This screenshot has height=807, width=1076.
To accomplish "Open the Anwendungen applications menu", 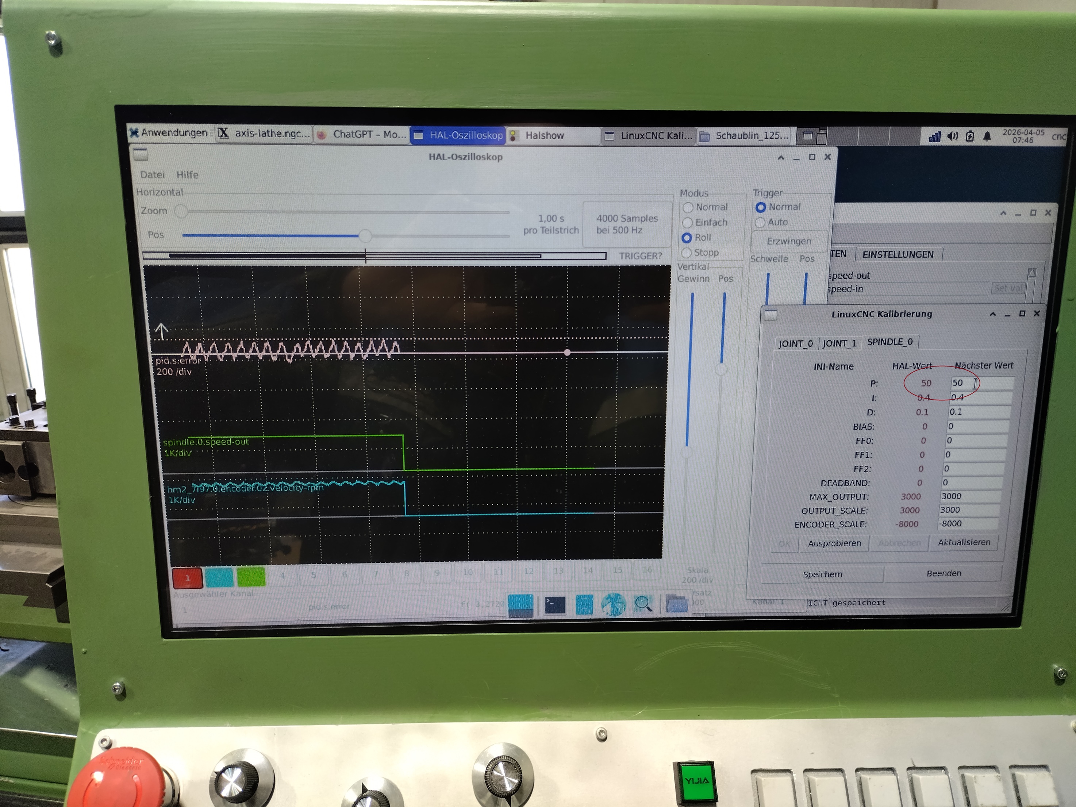I will [x=169, y=133].
